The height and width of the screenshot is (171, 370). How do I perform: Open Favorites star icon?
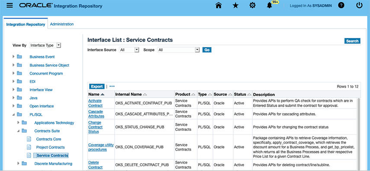point(235,6)
